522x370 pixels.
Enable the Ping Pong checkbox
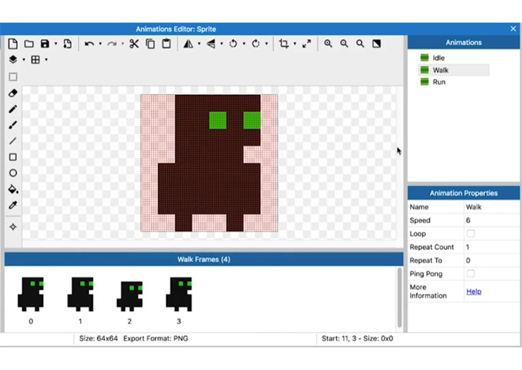tap(471, 274)
